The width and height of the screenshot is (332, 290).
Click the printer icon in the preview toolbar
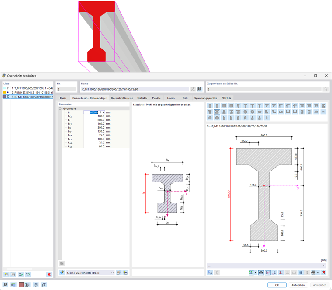(314, 273)
